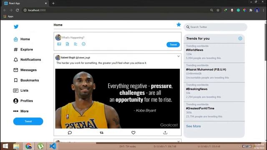Click the composer profile avatar

coord(58,37)
